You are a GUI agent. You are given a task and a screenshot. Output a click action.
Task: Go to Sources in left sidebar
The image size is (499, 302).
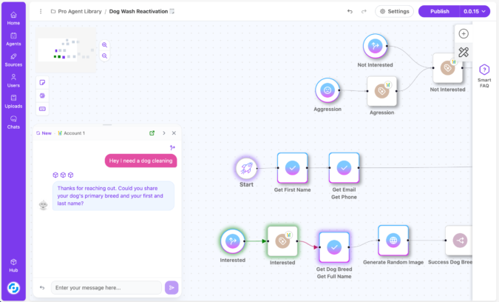pos(13,58)
